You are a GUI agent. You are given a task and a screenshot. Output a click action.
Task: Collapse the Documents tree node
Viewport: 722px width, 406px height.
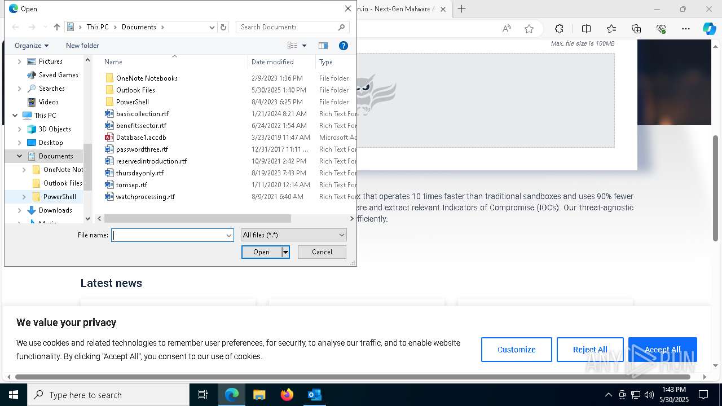[20, 156]
